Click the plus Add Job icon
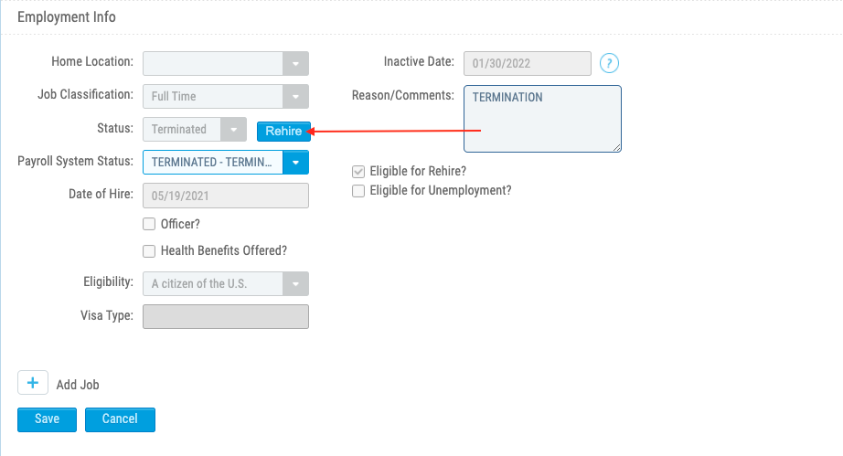 pos(32,383)
